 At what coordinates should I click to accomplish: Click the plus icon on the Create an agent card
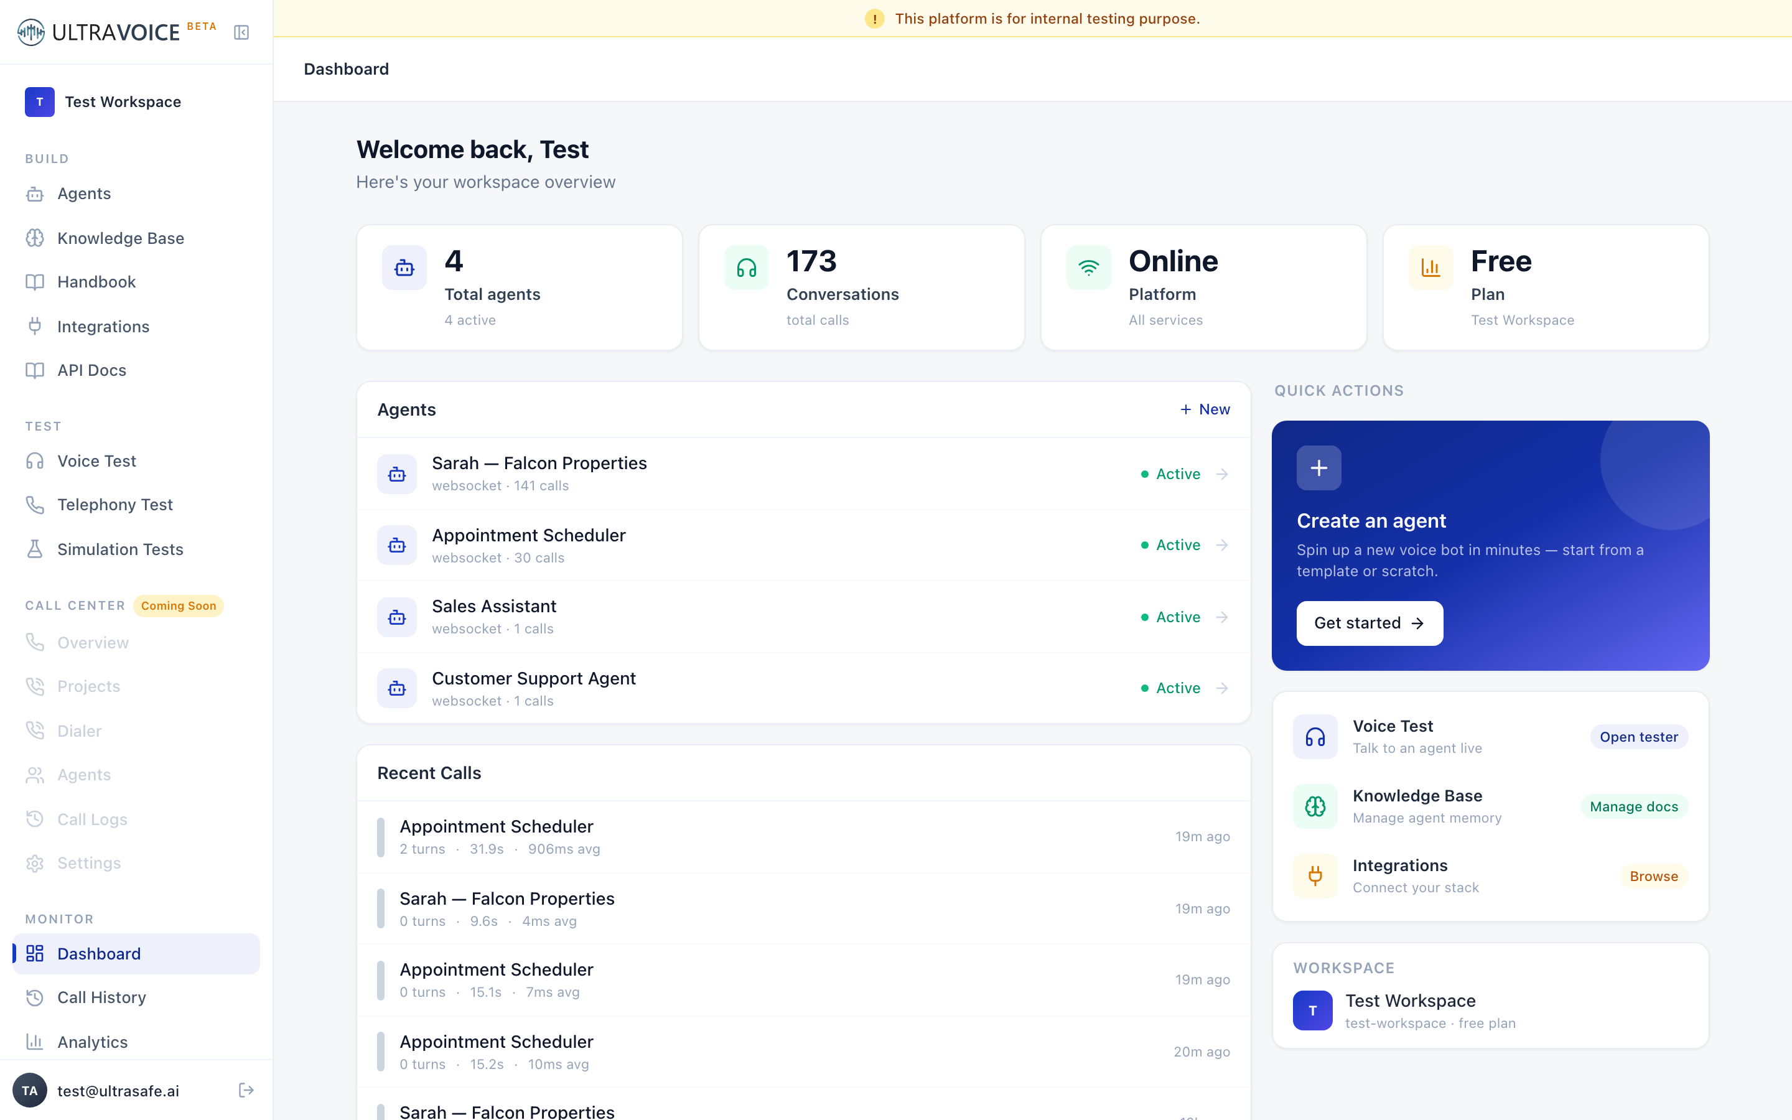[x=1319, y=467]
